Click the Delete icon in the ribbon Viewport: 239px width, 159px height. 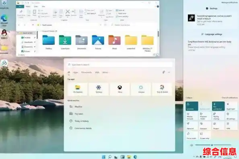pos(68,12)
